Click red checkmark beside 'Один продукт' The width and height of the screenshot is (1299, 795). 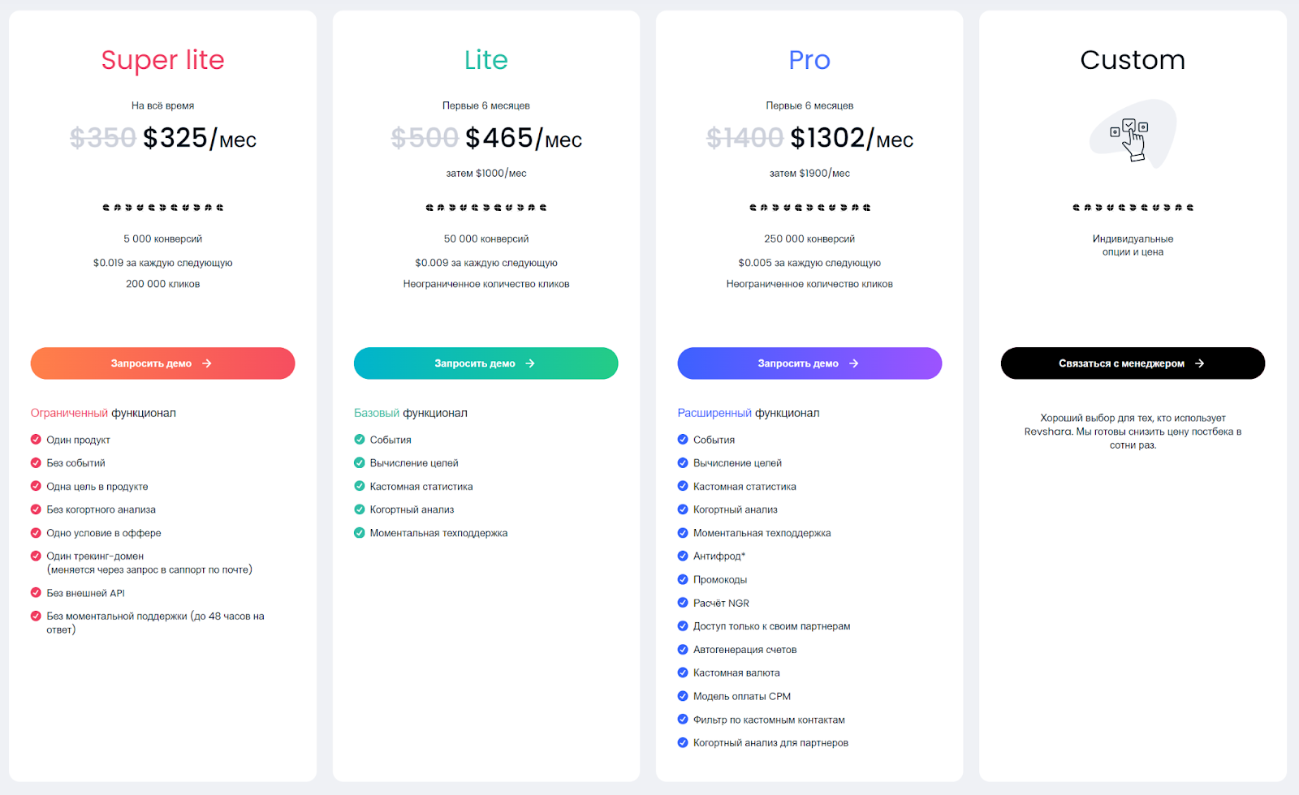tap(36, 440)
